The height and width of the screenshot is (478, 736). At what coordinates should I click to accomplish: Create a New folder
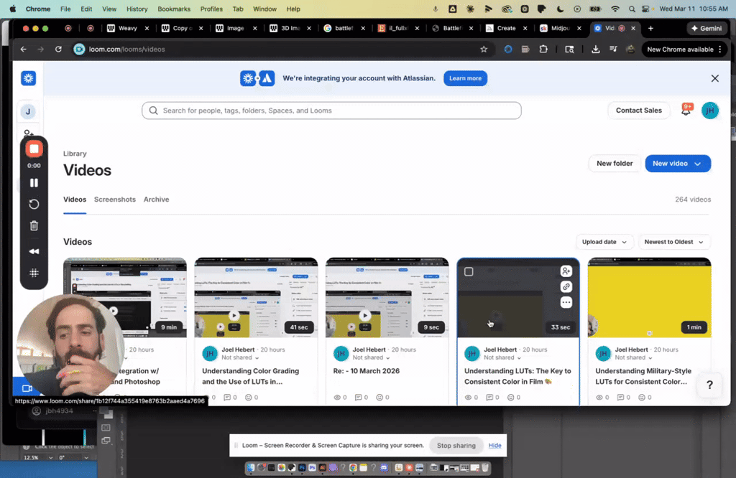point(615,164)
